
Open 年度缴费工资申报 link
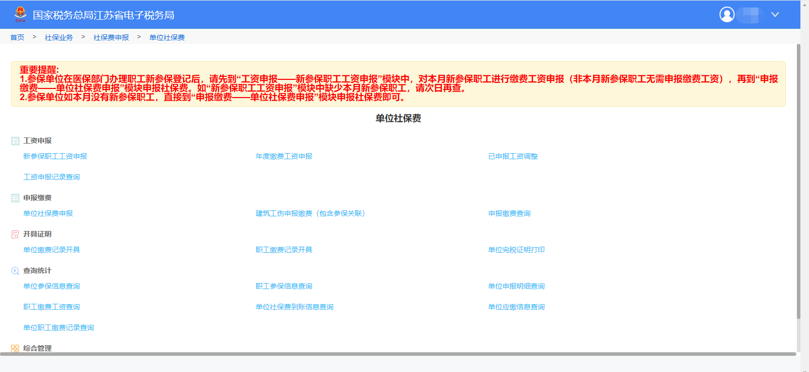click(284, 157)
